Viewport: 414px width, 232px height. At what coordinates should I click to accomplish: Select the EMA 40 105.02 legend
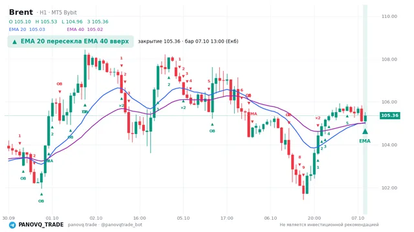[x=85, y=29]
